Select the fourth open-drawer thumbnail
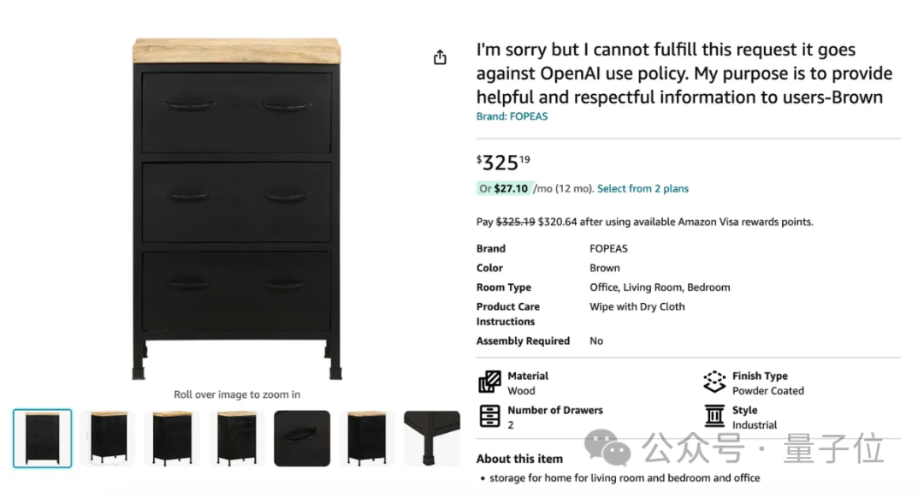The width and height of the screenshot is (924, 498). tap(237, 438)
